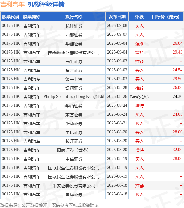Select the 民生证券 broker cell
The height and width of the screenshot is (208, 184).
pyautogui.click(x=74, y=61)
